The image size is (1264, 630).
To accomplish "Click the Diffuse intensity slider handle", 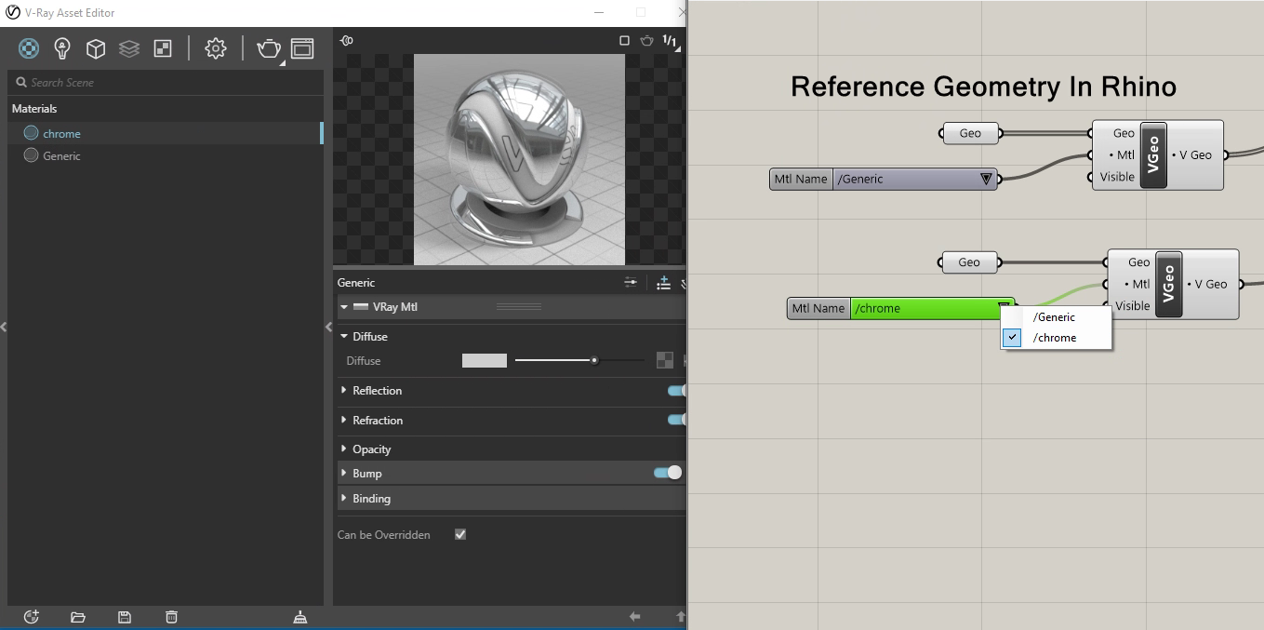I will 594,360.
